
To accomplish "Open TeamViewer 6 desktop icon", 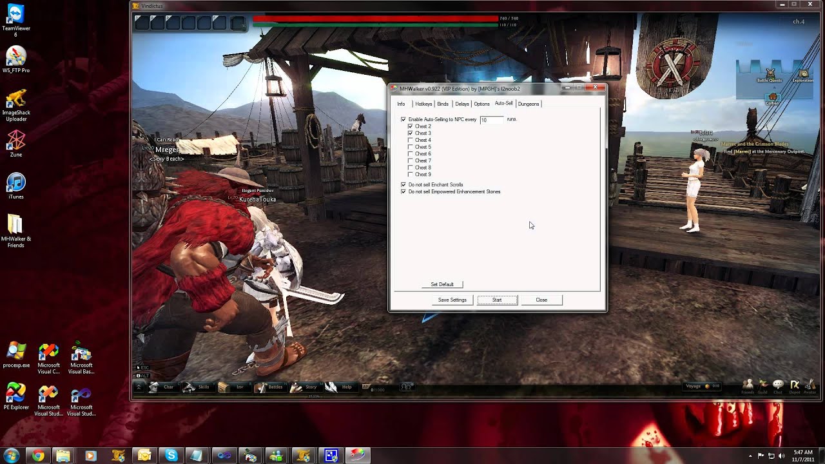I will [x=16, y=19].
